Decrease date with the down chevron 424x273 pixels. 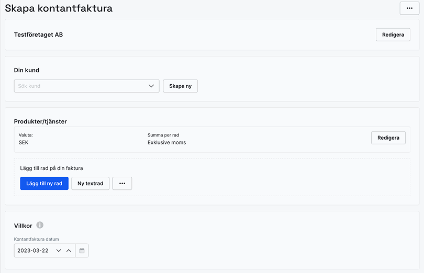click(59, 251)
